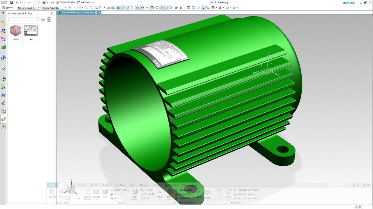Open the Entire Assembly scope dropdown

click(x=54, y=8)
